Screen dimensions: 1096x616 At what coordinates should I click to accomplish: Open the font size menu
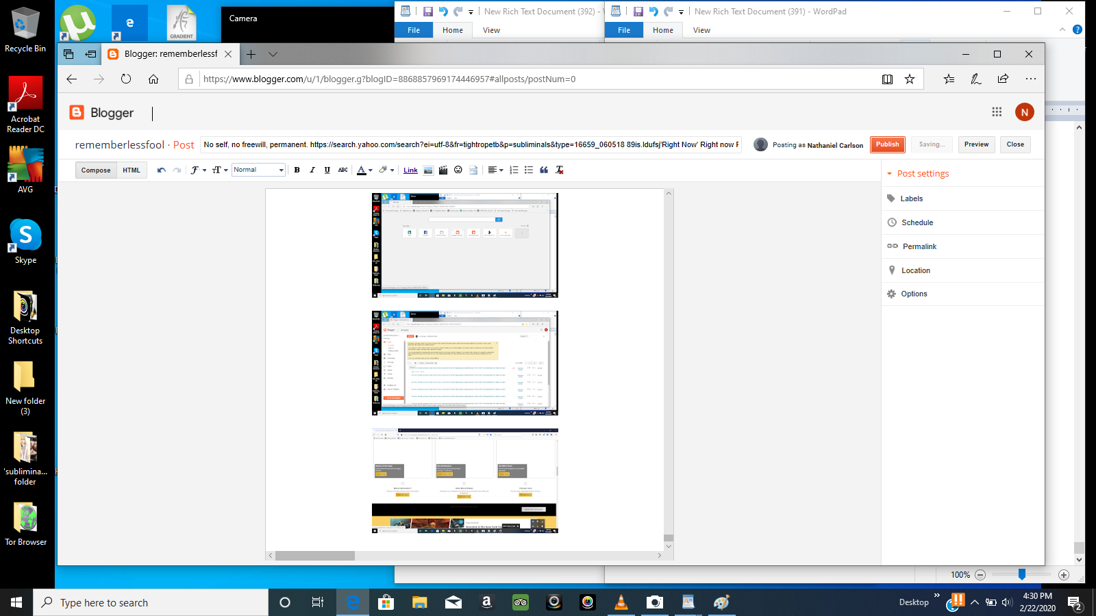tap(220, 170)
